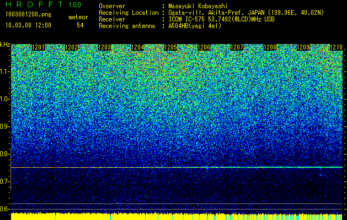Image resolution: width=347 pixels, height=220 pixels.
Task: Click the meteor label
Action: coord(78,17)
